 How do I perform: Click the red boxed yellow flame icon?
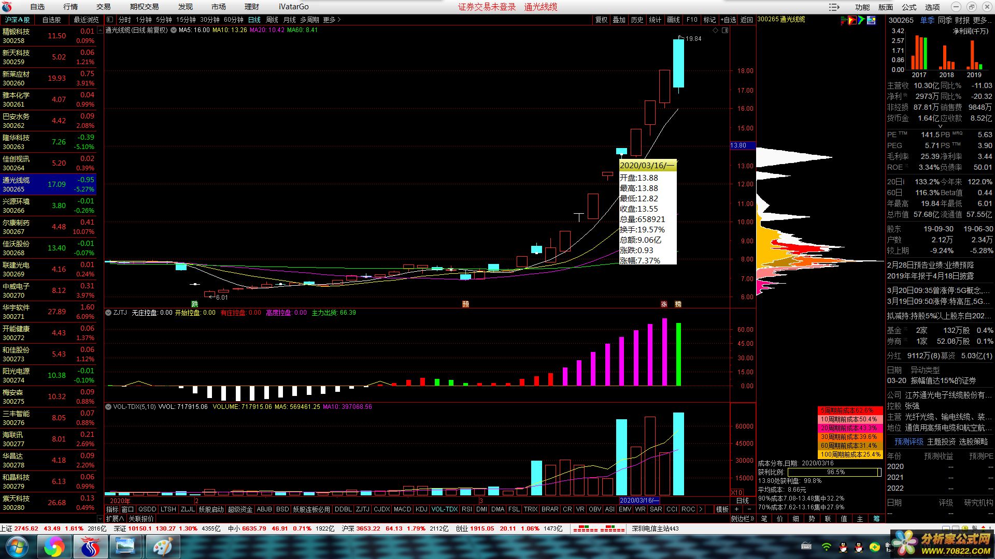point(852,20)
